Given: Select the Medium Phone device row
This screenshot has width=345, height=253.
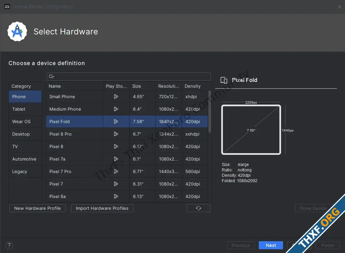Looking at the screenshot, I should [x=127, y=109].
